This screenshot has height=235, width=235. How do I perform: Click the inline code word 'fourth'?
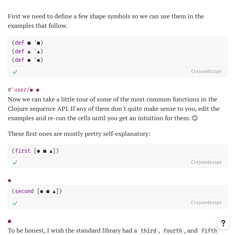pyautogui.click(x=173, y=231)
